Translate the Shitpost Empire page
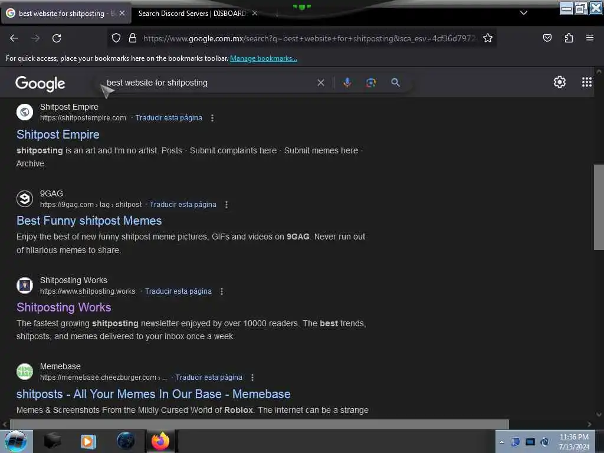The height and width of the screenshot is (453, 604). (x=169, y=118)
